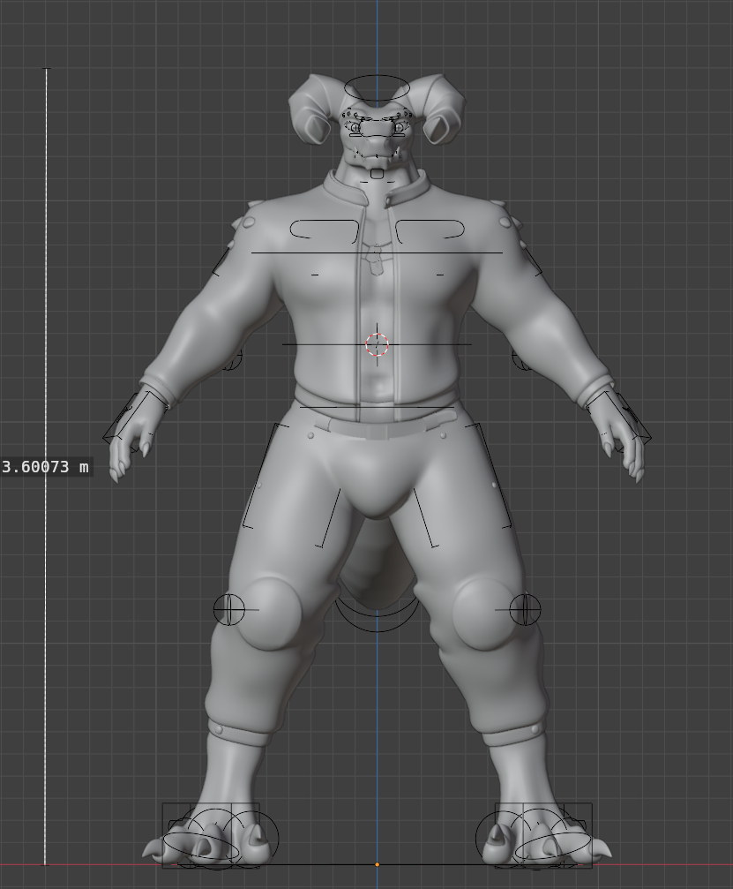Select the rounded shoulder control on screen-left chest
This screenshot has width=733, height=889.
coord(324,230)
